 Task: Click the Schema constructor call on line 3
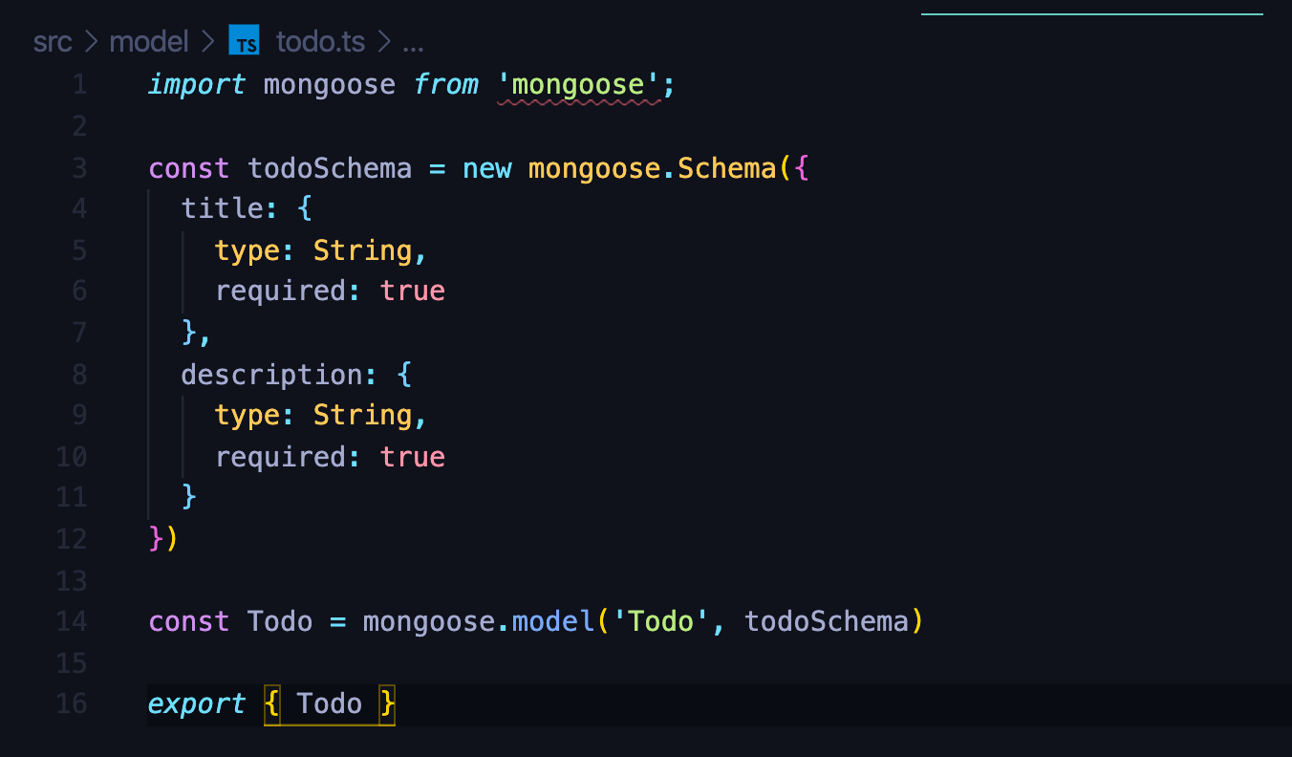pyautogui.click(x=726, y=167)
